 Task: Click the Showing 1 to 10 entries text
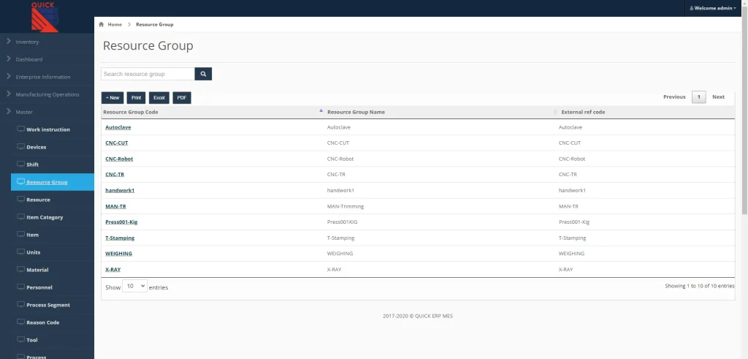point(700,286)
